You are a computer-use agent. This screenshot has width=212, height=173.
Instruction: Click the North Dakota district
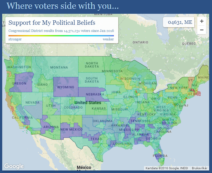coord(92,65)
